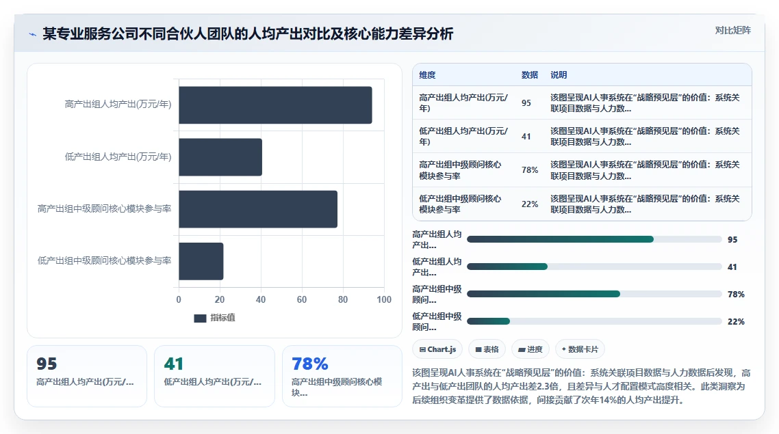Open the 78% 高产出组中级顾问 data card
The width and height of the screenshot is (779, 434).
point(342,376)
